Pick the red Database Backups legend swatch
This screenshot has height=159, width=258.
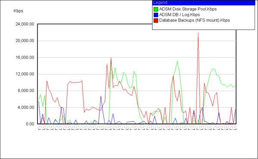point(156,20)
